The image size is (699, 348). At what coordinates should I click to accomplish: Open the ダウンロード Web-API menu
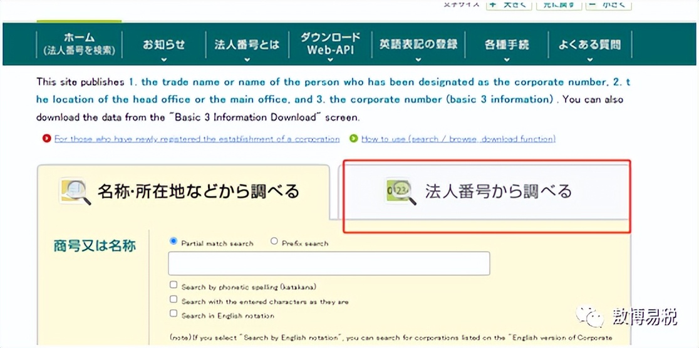point(330,44)
